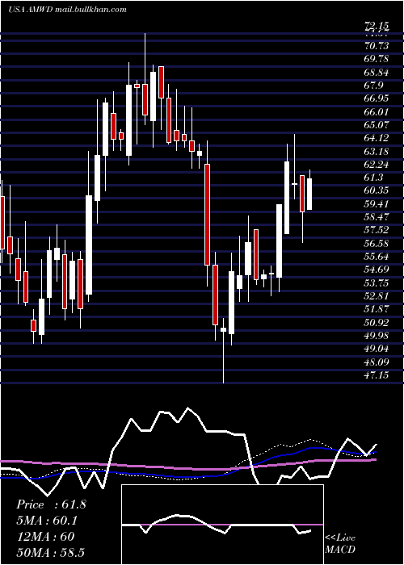Click the 48.09 price axis label
This screenshot has width=404, height=565.
click(377, 362)
